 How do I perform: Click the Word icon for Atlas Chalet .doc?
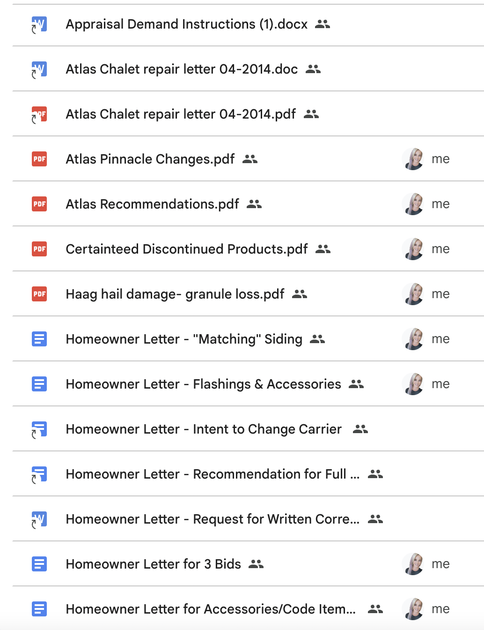(x=39, y=69)
